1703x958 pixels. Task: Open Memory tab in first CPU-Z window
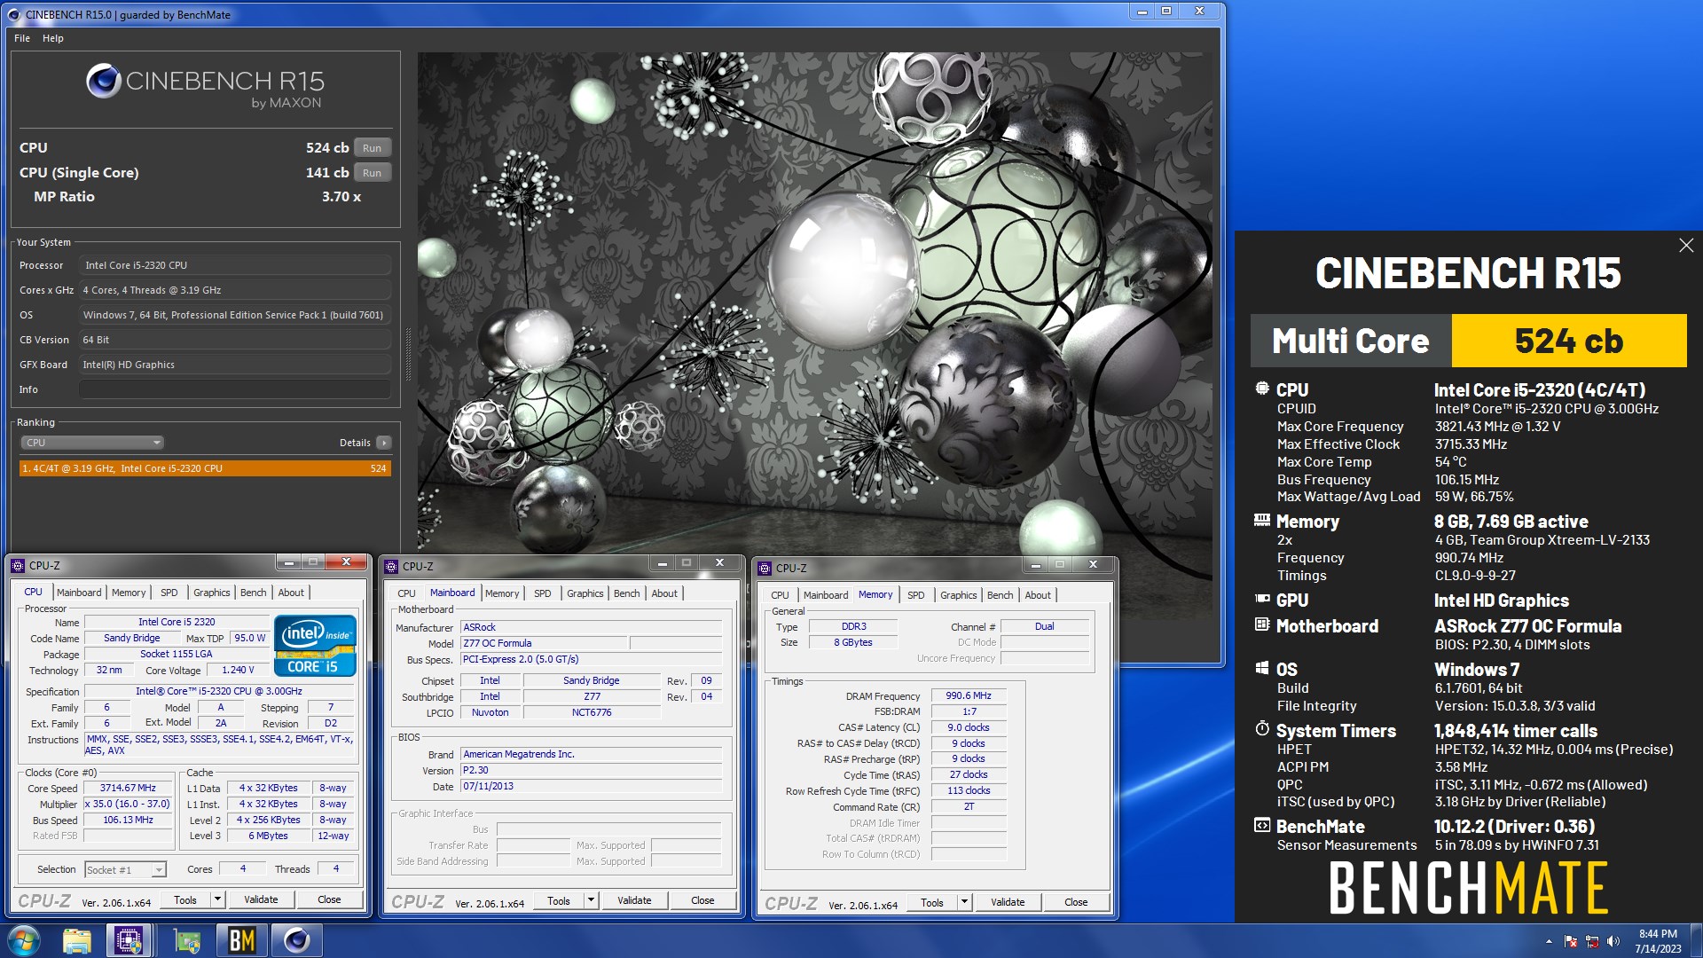[x=129, y=593]
